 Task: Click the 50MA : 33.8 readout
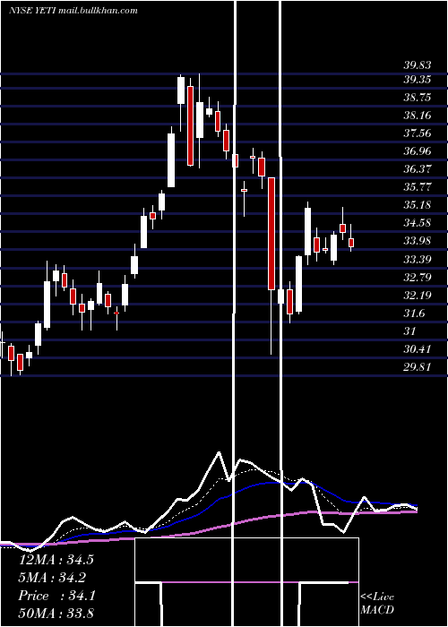[56, 613]
